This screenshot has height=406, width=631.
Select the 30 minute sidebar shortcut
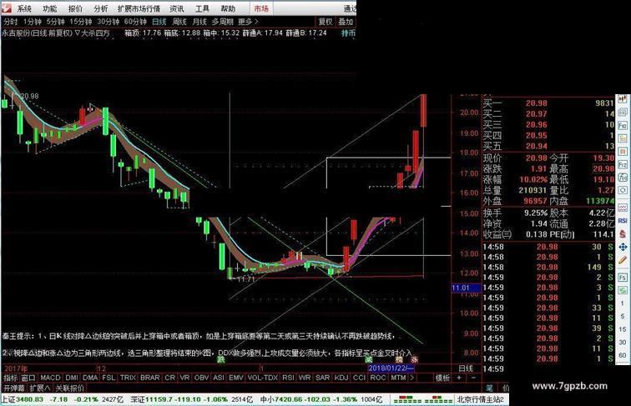623,343
